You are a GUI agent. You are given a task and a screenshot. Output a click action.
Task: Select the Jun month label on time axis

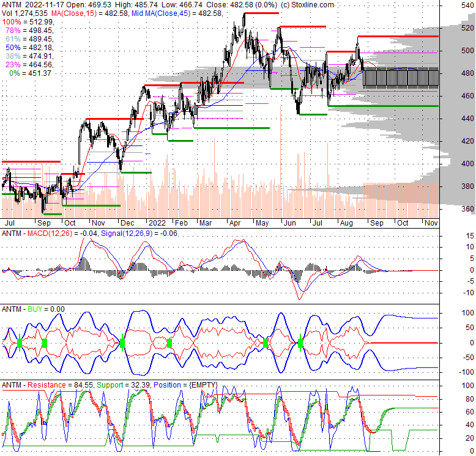click(x=289, y=223)
